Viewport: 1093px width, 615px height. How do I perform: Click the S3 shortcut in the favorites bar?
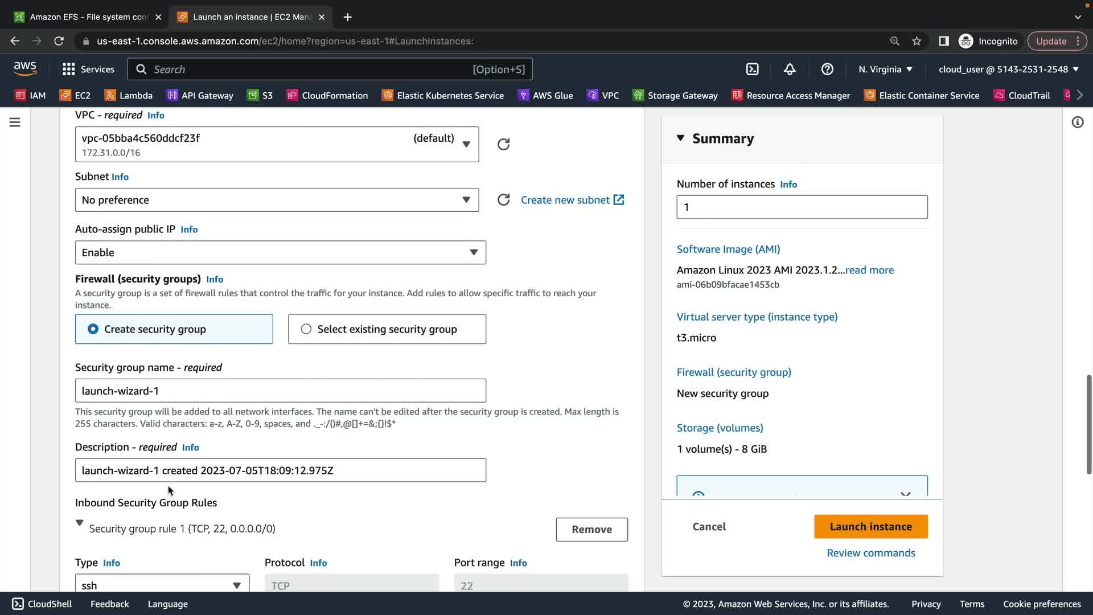pyautogui.click(x=260, y=95)
